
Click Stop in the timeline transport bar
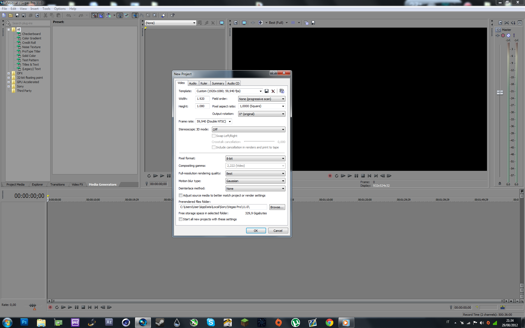tap(83, 307)
